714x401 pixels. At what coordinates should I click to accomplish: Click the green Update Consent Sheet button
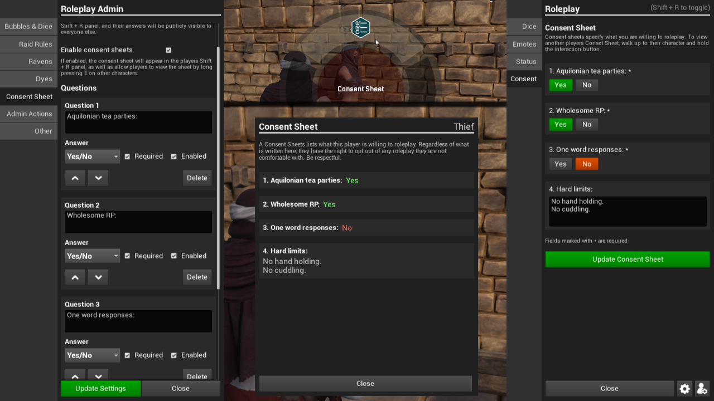[628, 259]
